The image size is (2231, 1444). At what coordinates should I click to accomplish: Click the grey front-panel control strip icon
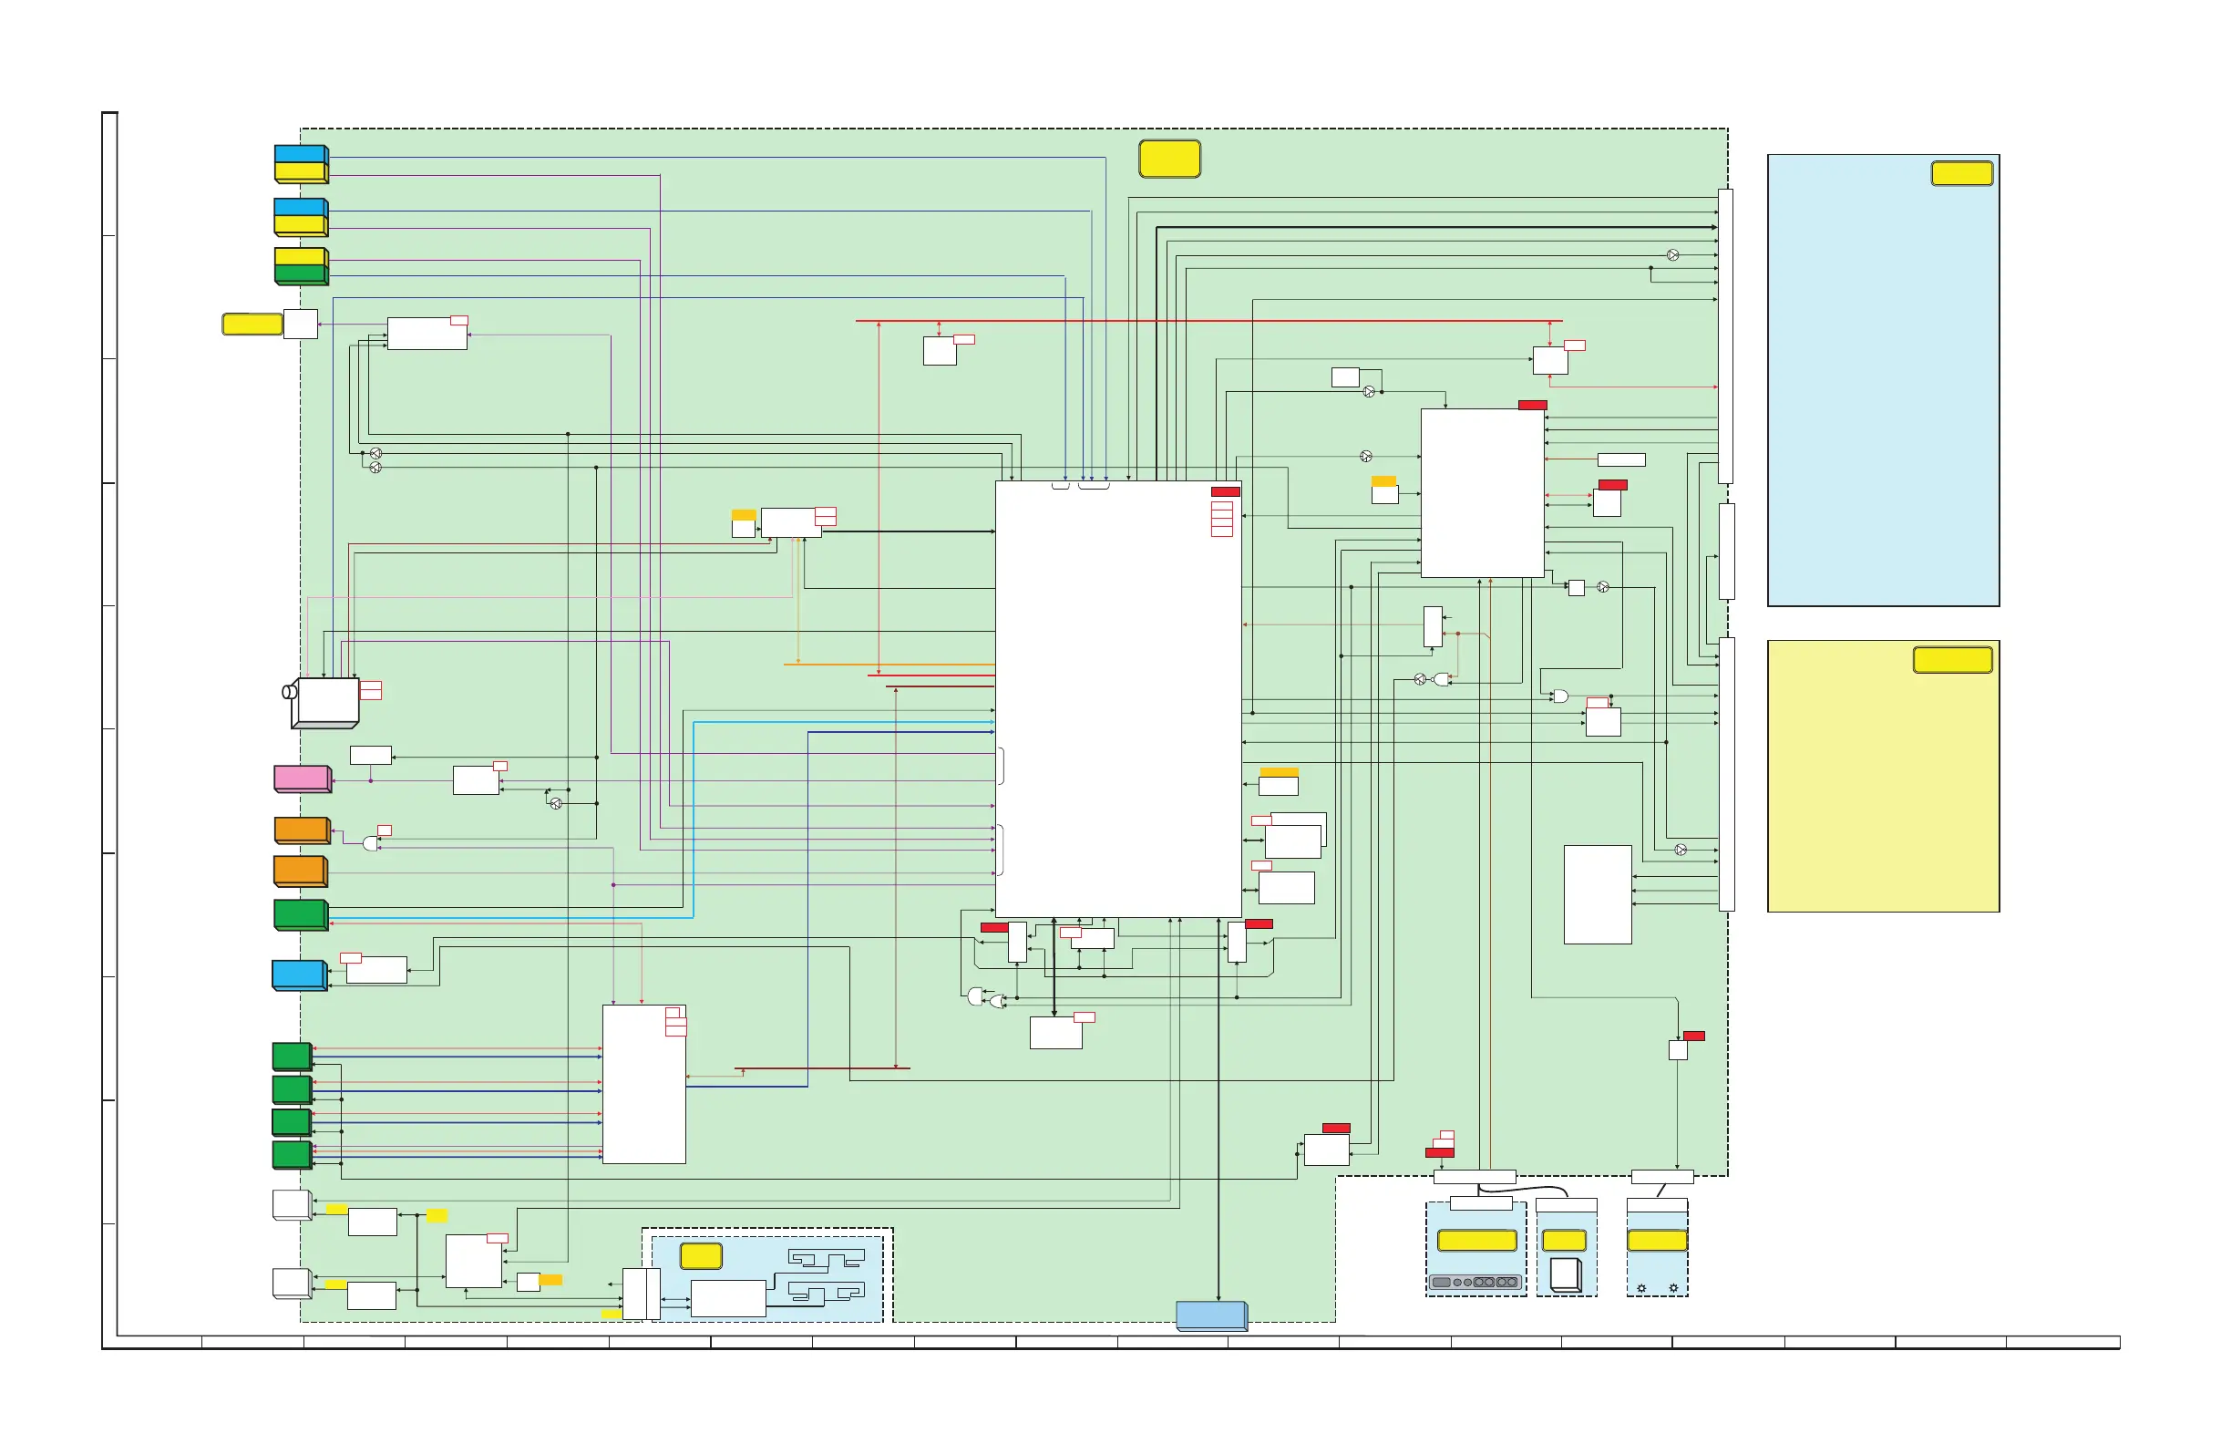[x=1475, y=1282]
